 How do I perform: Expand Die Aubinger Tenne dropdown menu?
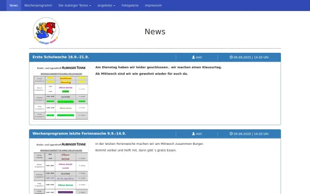[x=75, y=5]
